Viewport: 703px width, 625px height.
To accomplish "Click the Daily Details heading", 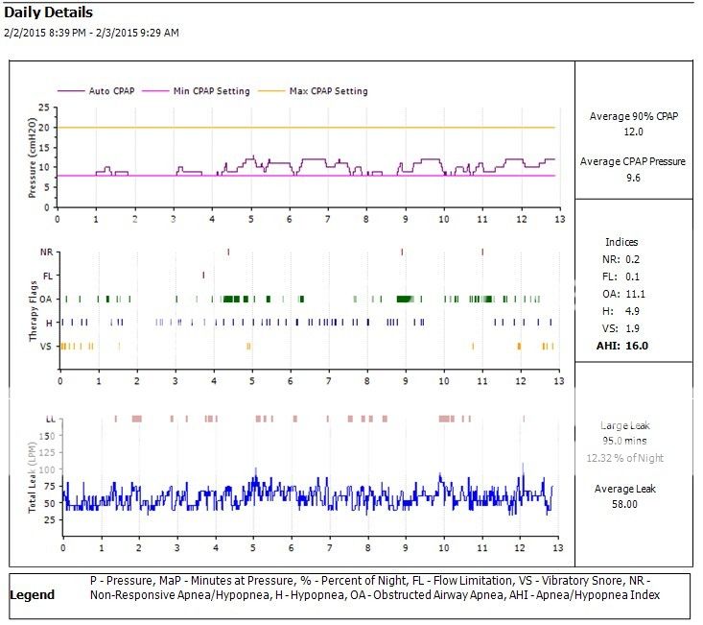I will coord(50,12).
